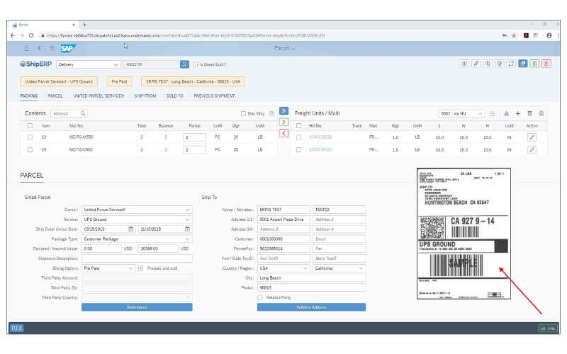
Task: Click the checklist icon in Freight Units
Action: click(x=492, y=113)
